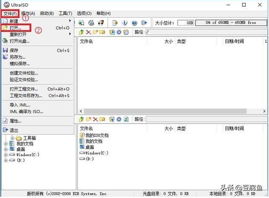Click the image pane 路径 field showing /

tap(207, 32)
